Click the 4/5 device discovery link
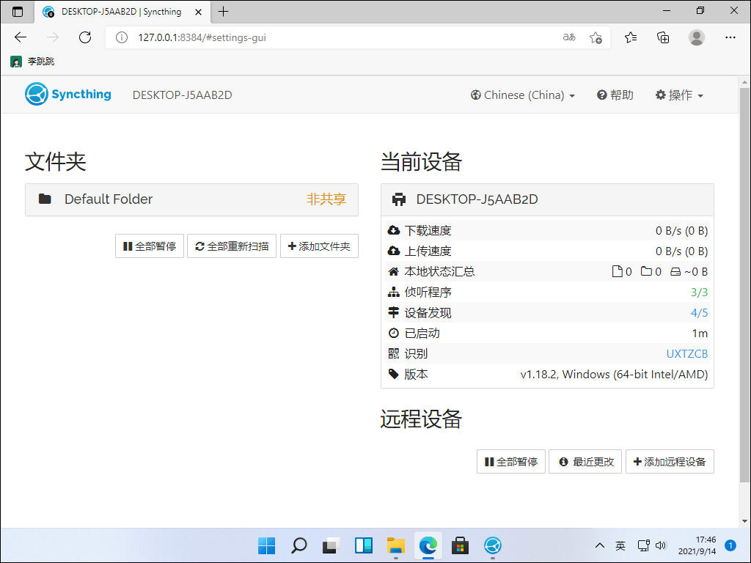Screen dimensions: 751x563 tap(699, 313)
